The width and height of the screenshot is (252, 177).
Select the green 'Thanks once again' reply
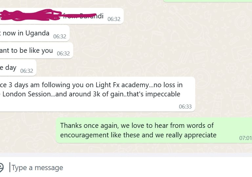coord(154,130)
